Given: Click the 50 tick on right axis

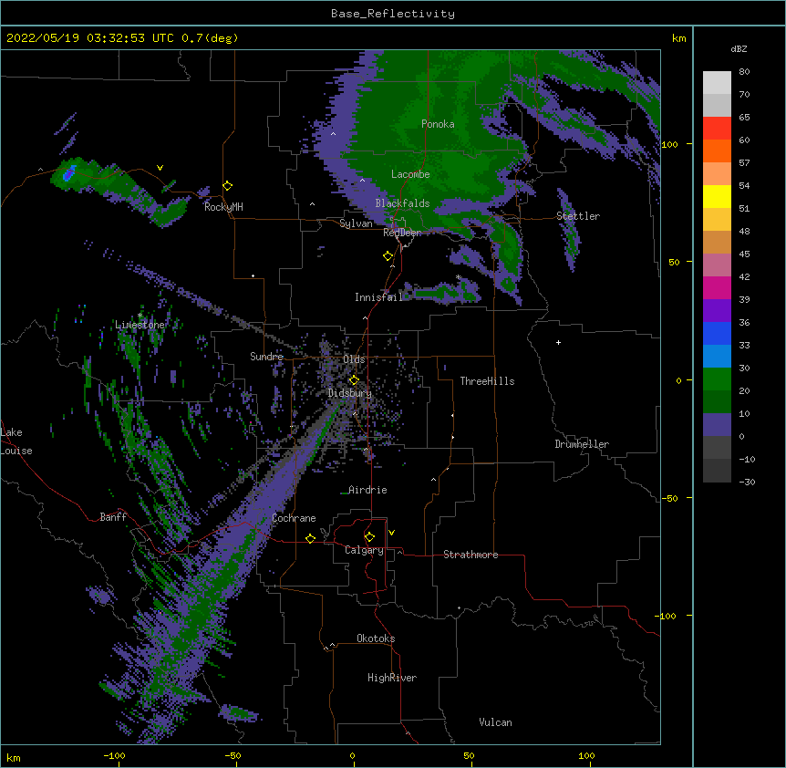Looking at the screenshot, I should [x=674, y=262].
